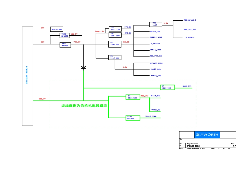Click the Rev 1.3 value

point(234,146)
